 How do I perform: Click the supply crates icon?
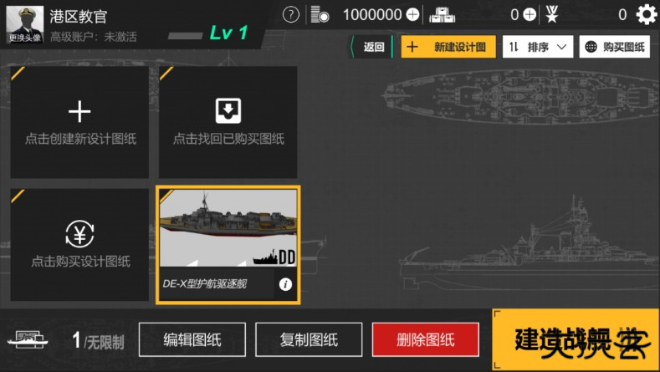442,15
